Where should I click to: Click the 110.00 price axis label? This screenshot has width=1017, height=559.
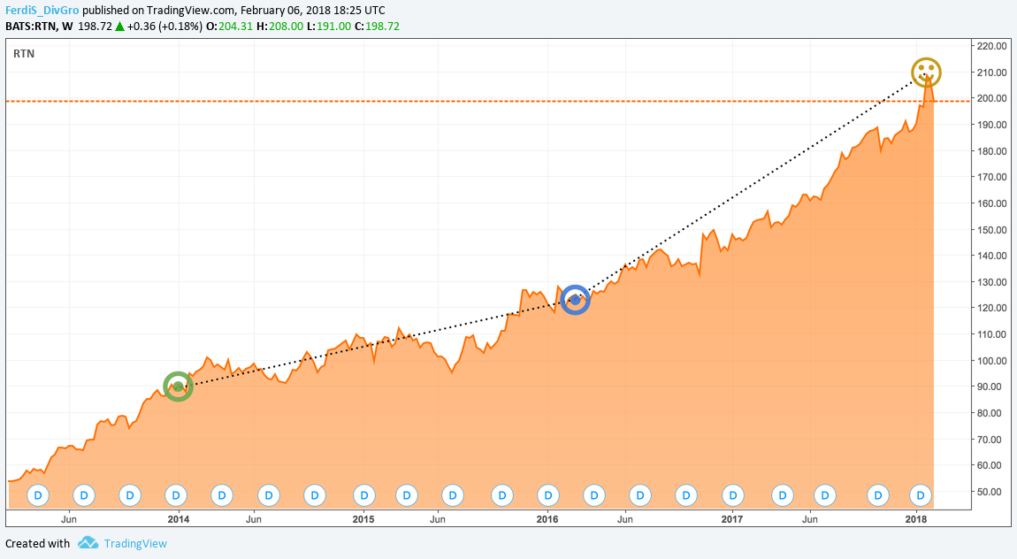991,334
